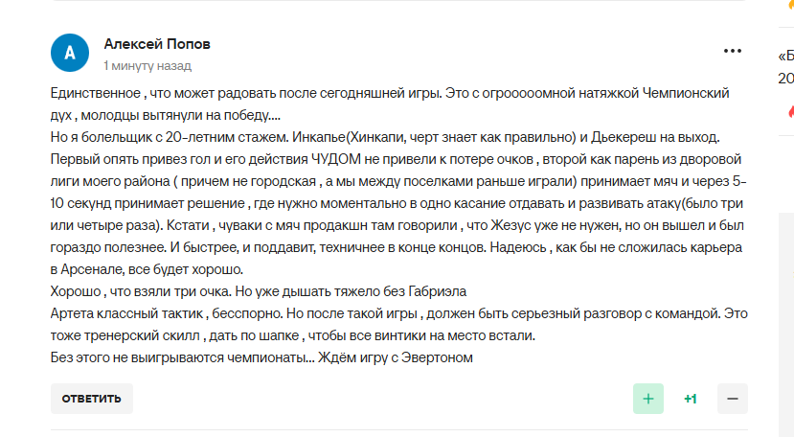Click the '1 минуту назад' timestamp
This screenshot has height=437, width=794.
point(147,66)
